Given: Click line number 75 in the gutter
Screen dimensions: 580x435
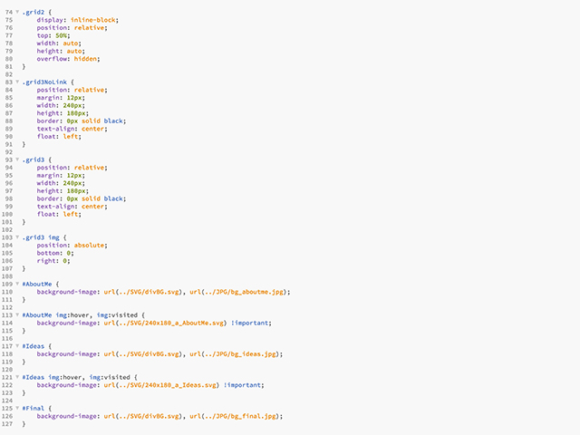Looking at the screenshot, I should [9, 20].
